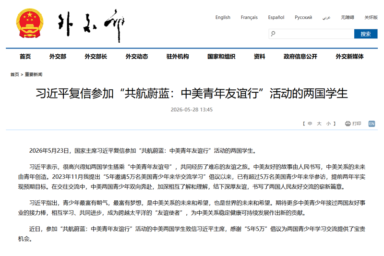The width and height of the screenshot is (384, 256).
Task: Set font size to 小 small
Action: [328, 124]
